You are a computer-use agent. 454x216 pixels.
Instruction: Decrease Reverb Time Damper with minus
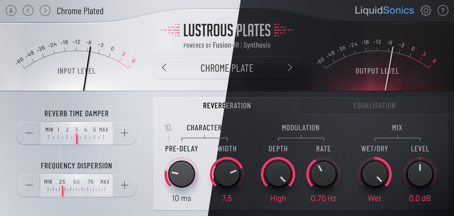(x=29, y=133)
